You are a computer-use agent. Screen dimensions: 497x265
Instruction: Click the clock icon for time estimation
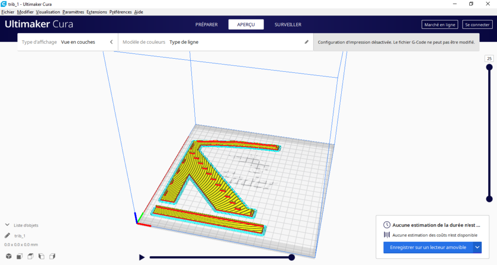pyautogui.click(x=387, y=225)
